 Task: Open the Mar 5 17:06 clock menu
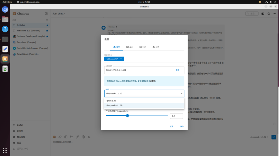(x=144, y=2)
